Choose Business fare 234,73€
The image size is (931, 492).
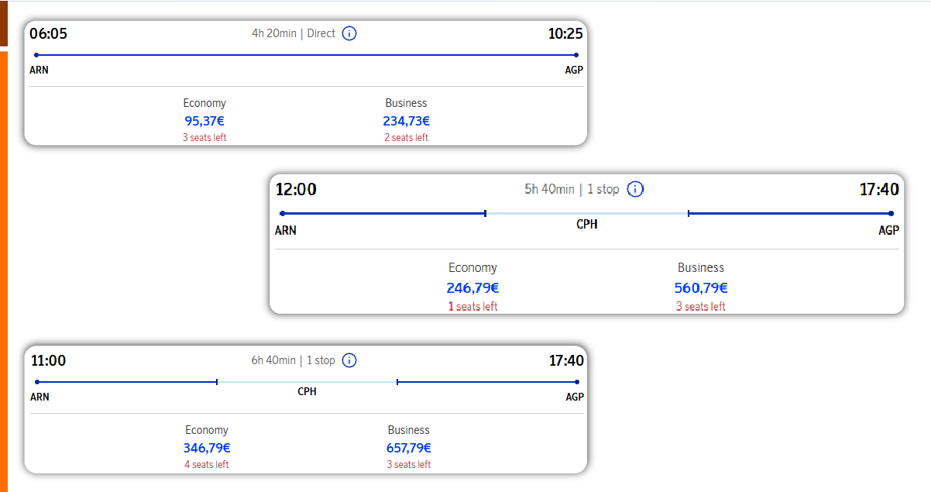pyautogui.click(x=406, y=121)
